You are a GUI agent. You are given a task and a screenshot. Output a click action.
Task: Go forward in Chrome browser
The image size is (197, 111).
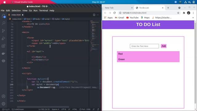pyautogui.click(x=110, y=13)
